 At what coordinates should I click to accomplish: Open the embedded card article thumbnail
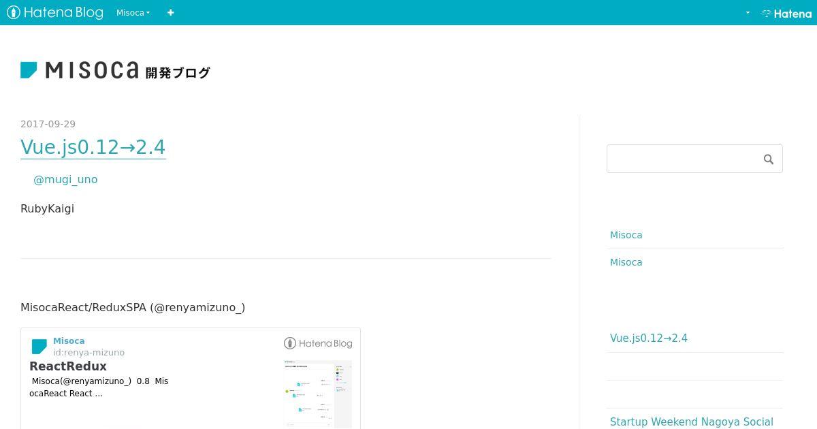click(x=318, y=395)
